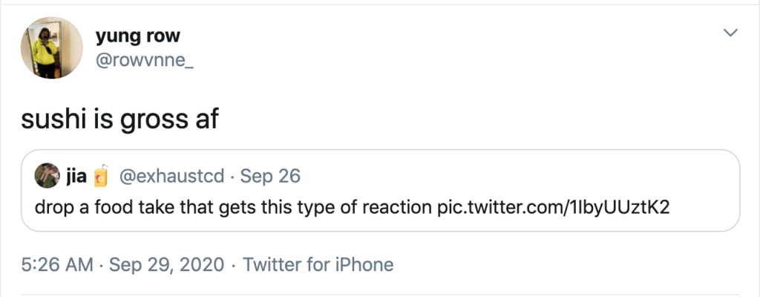Click the juice box emoji beside jia
This screenshot has height=297, width=760.
coord(102,176)
